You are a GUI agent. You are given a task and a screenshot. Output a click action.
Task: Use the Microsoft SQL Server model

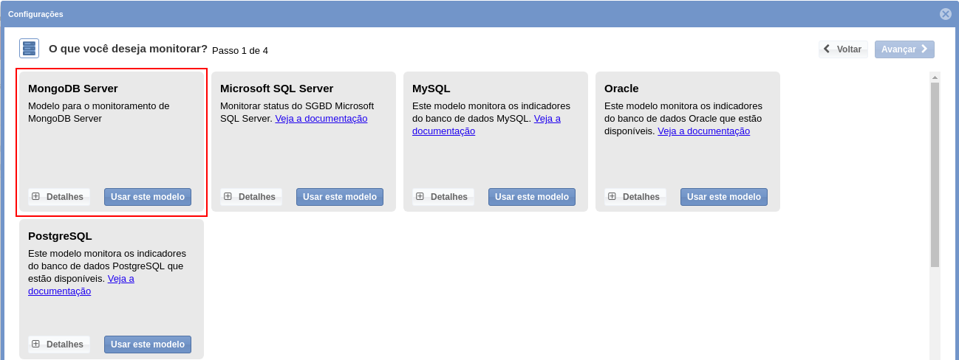coord(340,197)
